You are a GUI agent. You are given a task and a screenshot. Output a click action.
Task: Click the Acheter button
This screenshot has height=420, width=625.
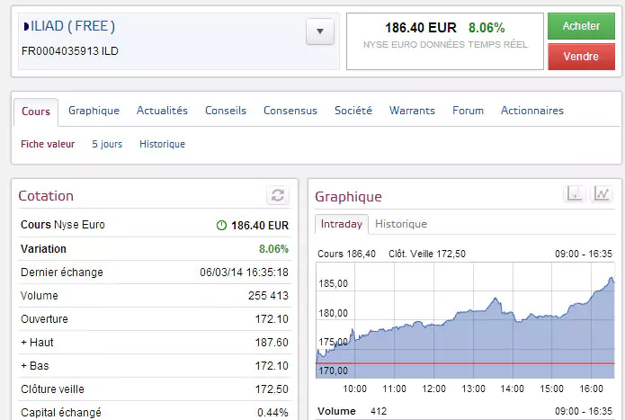(581, 26)
